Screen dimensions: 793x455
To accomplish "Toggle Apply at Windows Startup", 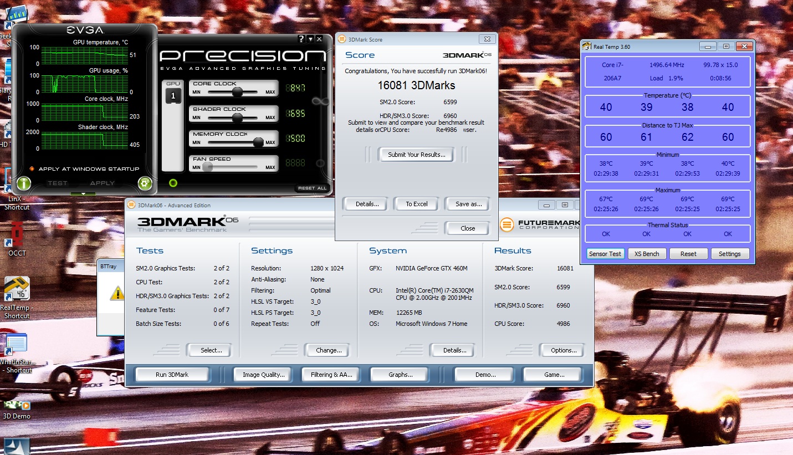I will pos(84,169).
